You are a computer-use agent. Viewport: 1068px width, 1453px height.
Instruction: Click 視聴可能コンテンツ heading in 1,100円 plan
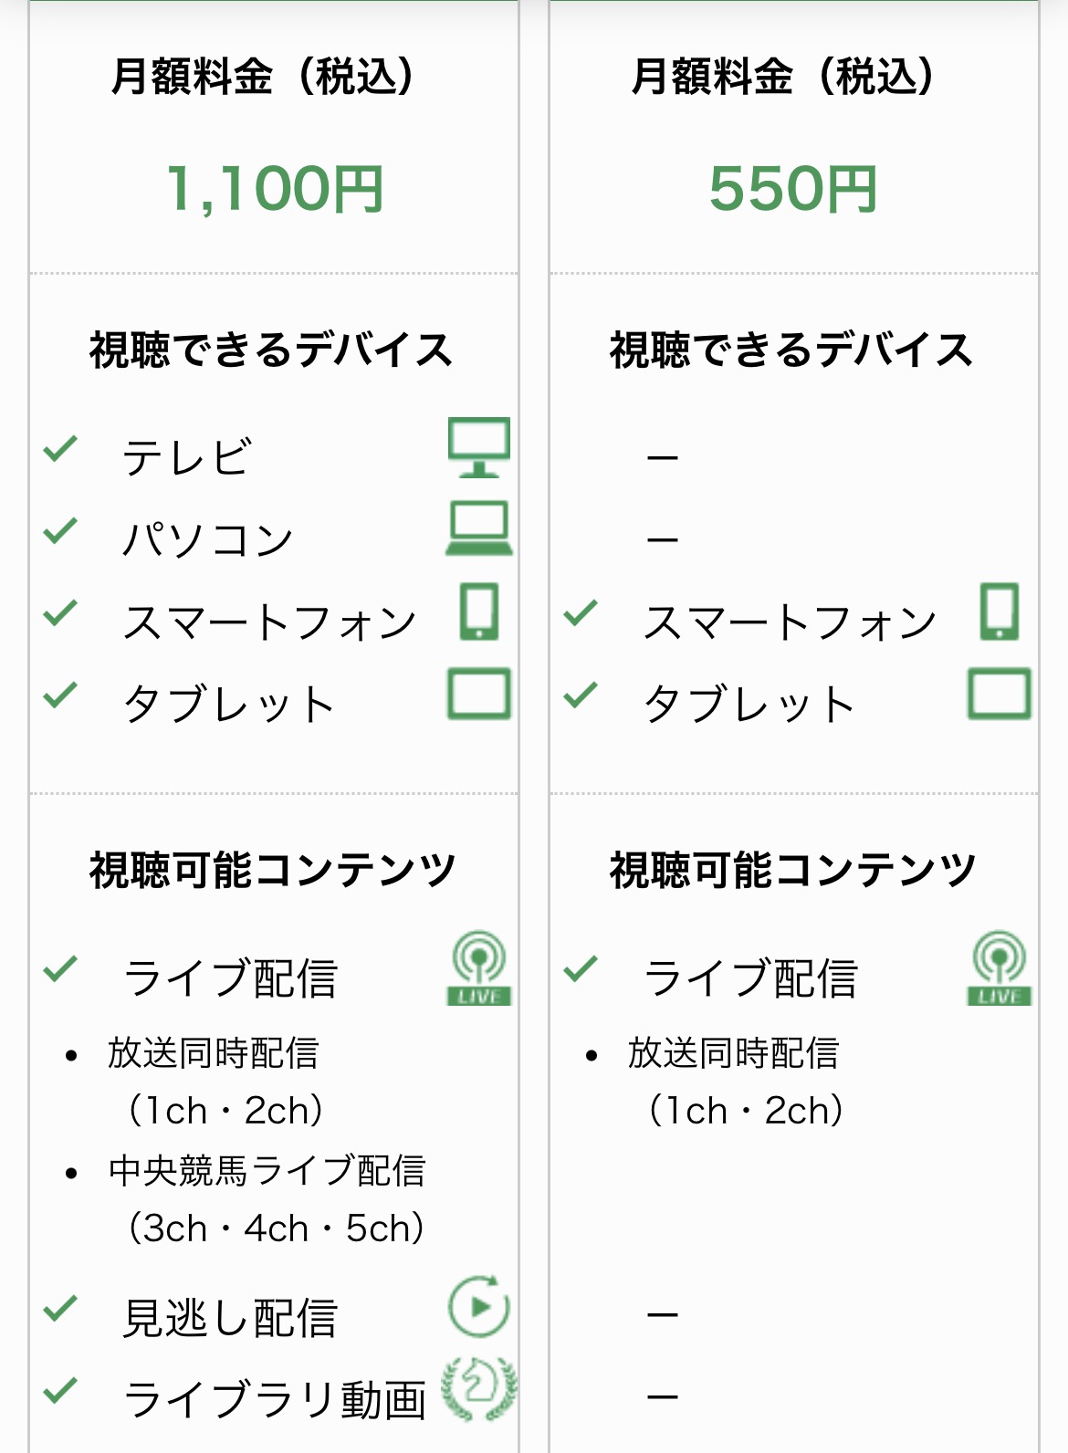pos(272,870)
